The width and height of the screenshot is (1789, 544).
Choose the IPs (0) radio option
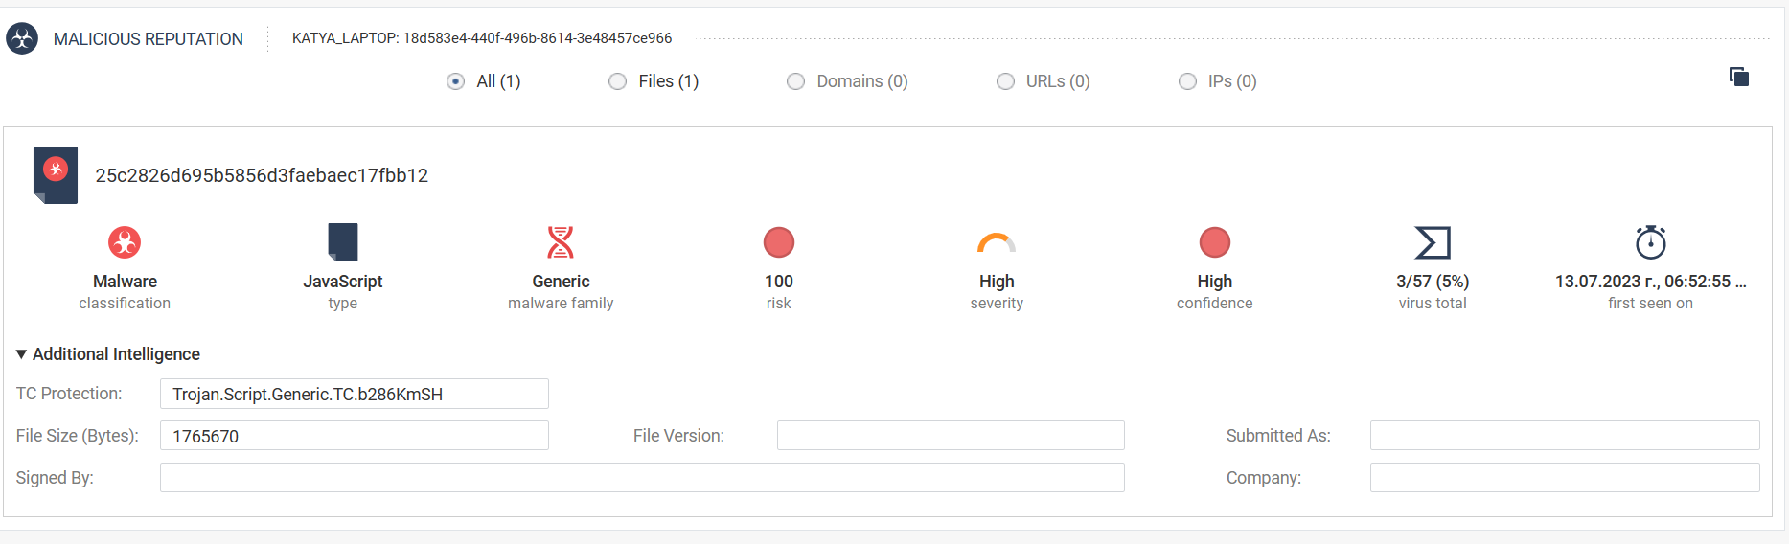tap(1187, 81)
